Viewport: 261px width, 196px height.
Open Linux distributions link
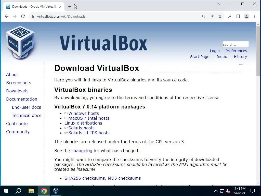pyautogui.click(x=83, y=123)
